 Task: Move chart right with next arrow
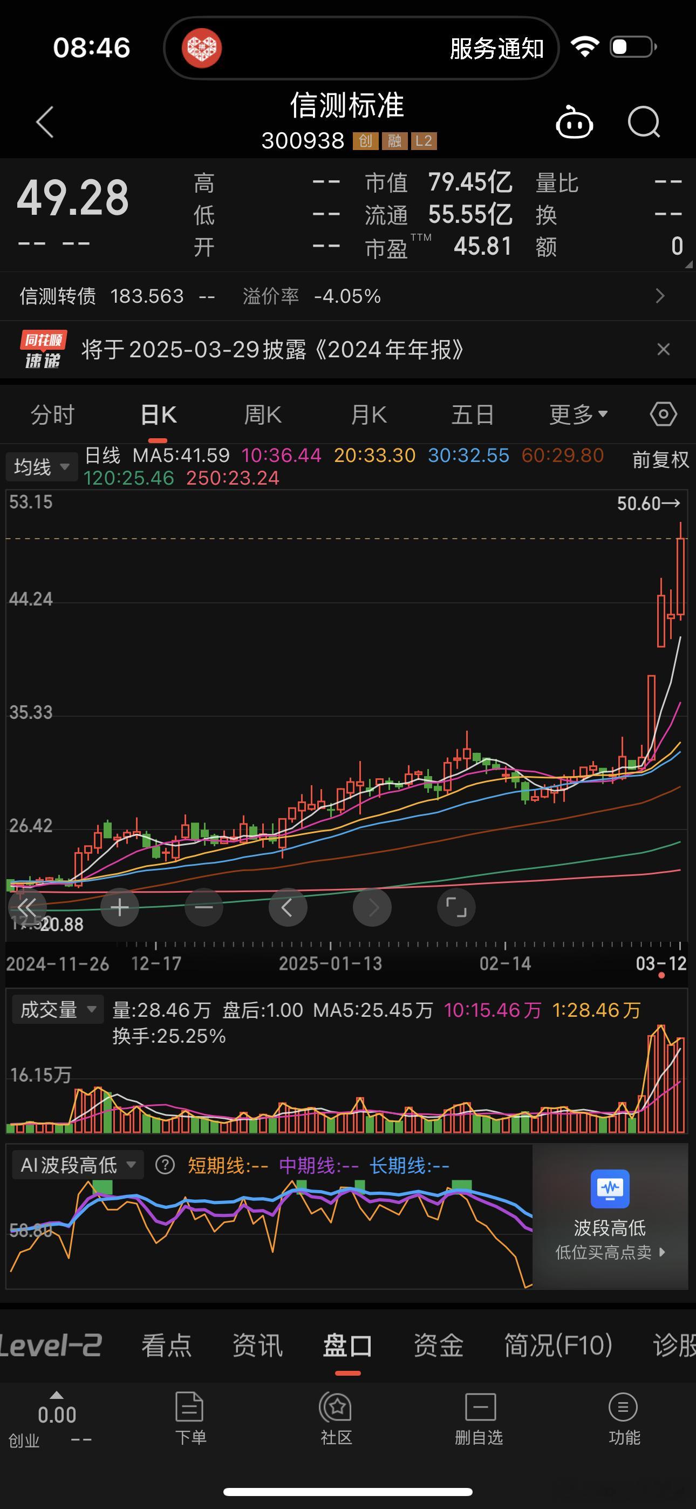(x=372, y=907)
